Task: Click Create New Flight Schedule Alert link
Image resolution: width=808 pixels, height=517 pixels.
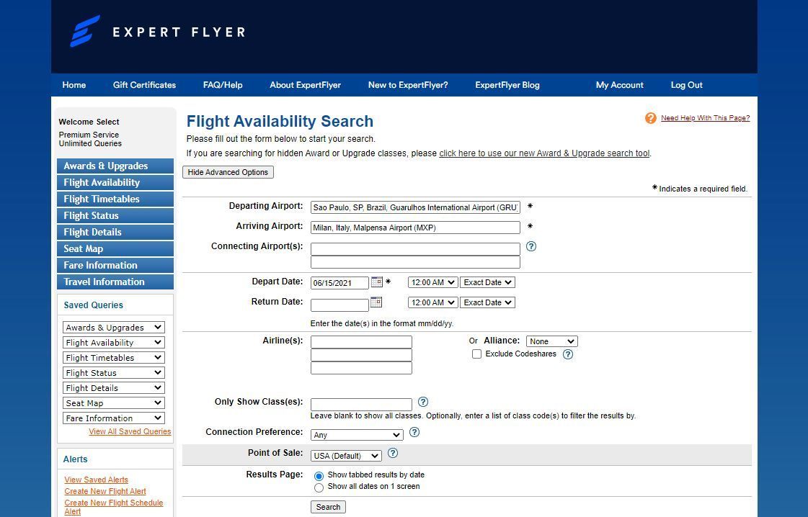Action: 114,507
